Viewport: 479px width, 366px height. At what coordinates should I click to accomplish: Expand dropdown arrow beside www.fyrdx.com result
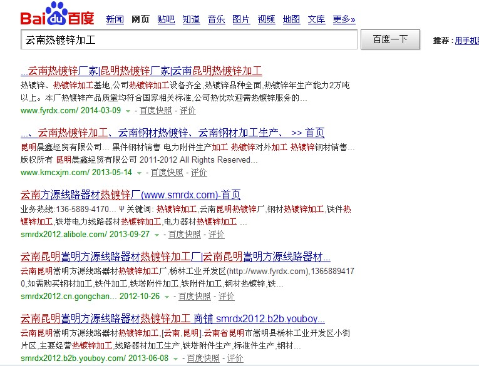[128, 111]
